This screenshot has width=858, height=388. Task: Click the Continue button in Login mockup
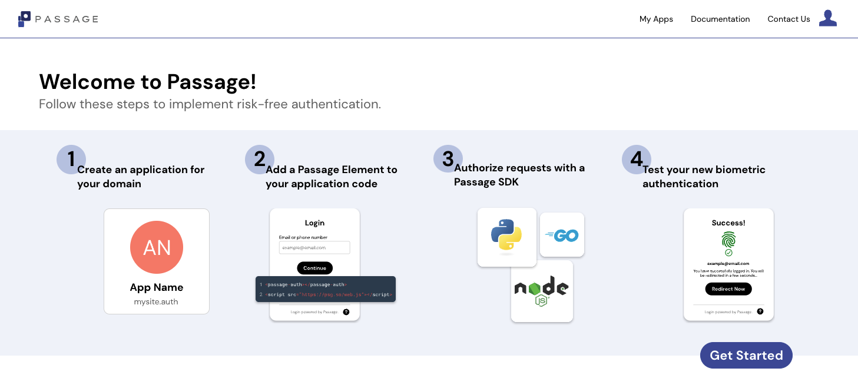point(314,268)
